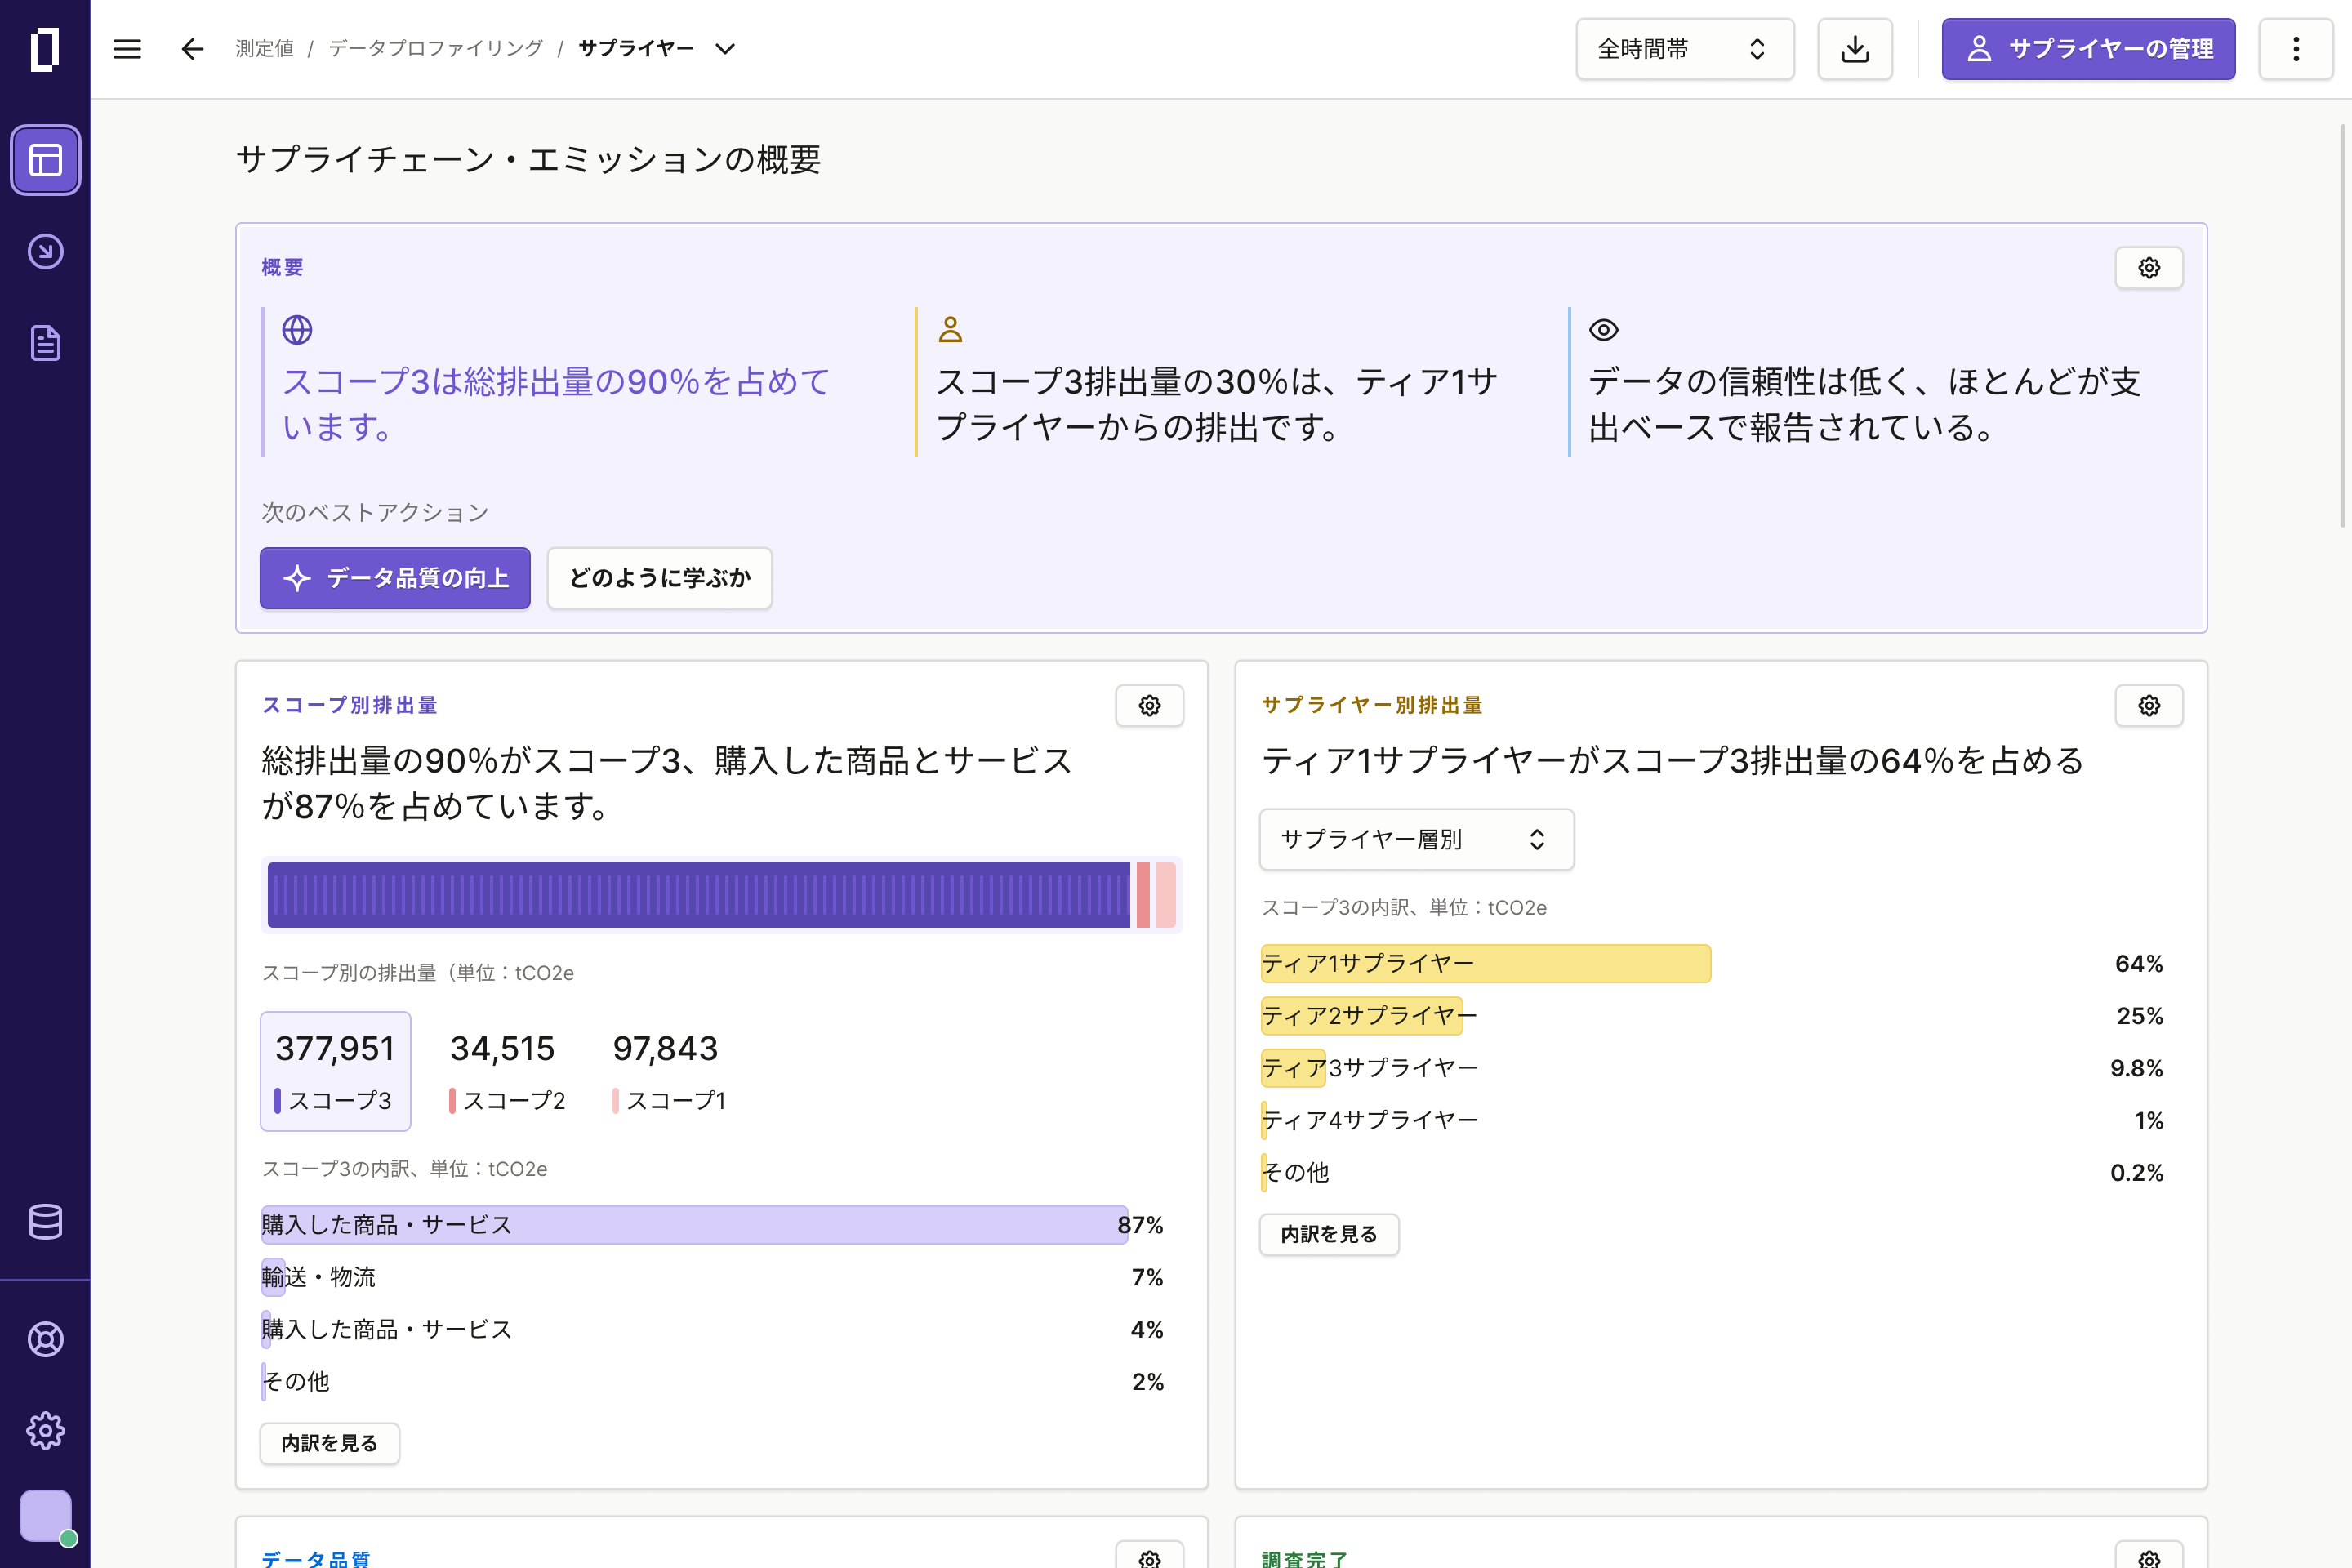The height and width of the screenshot is (1568, 2352).
Task: Click the スコープ3は総排出量の90% summary text
Action: tap(556, 404)
